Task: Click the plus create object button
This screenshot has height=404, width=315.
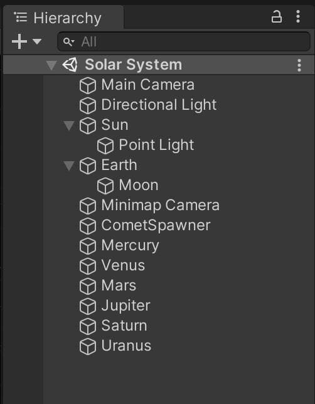Action: (x=19, y=41)
